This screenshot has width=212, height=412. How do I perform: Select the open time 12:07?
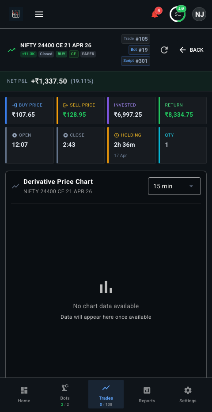(x=20, y=145)
